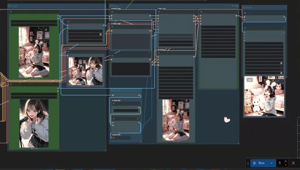
Task: Click the side-by-side combined preview image
Action: 86,71
